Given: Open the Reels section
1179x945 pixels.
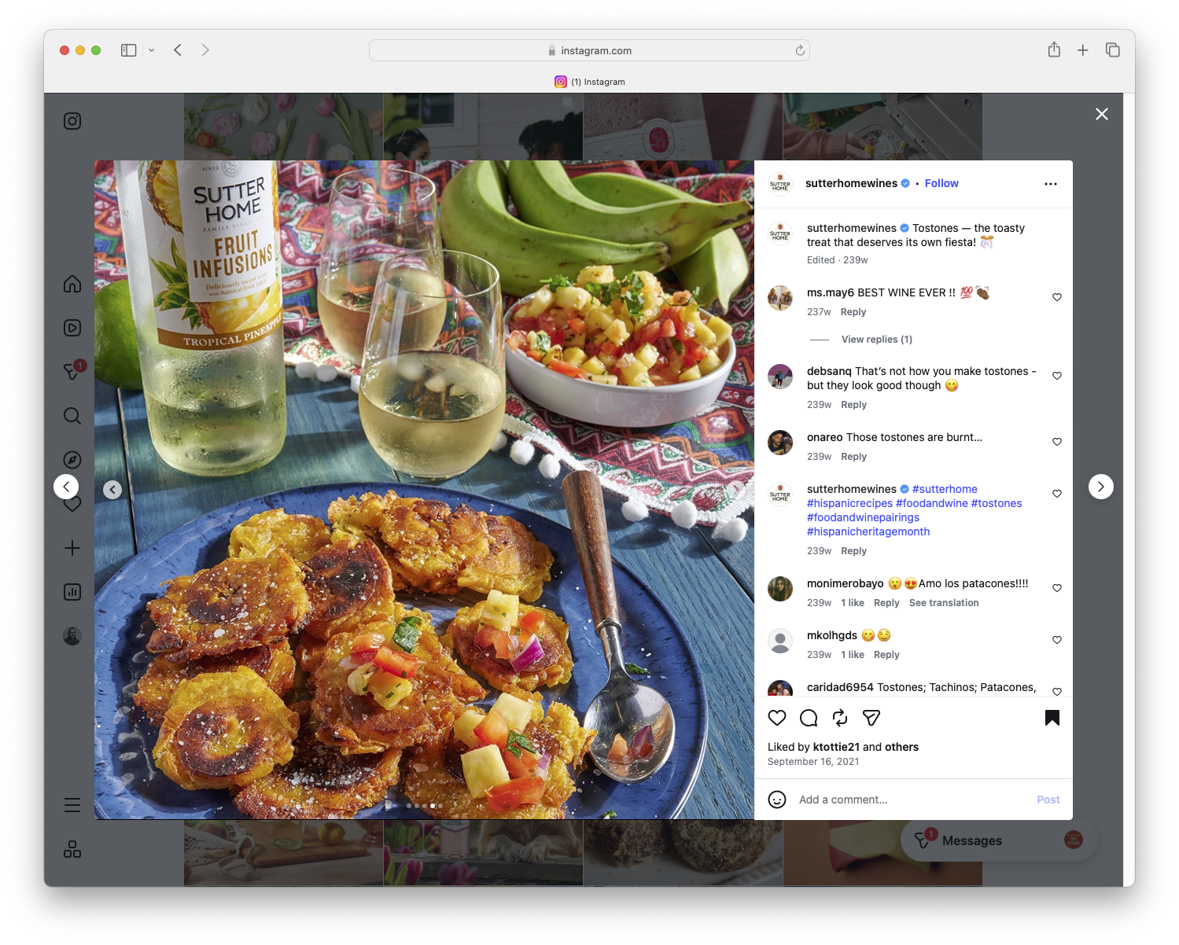Looking at the screenshot, I should [x=72, y=328].
